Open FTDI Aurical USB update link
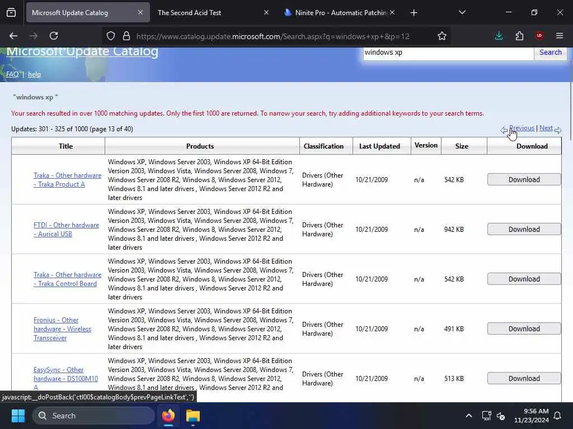Image resolution: width=573 pixels, height=429 pixels. (66, 230)
